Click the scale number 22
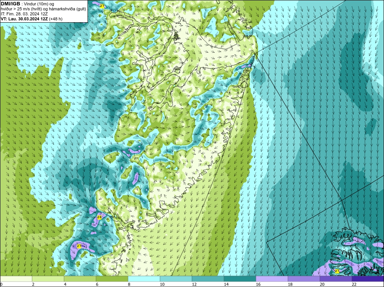Viewport: 384px width, 287px height. (354, 284)
